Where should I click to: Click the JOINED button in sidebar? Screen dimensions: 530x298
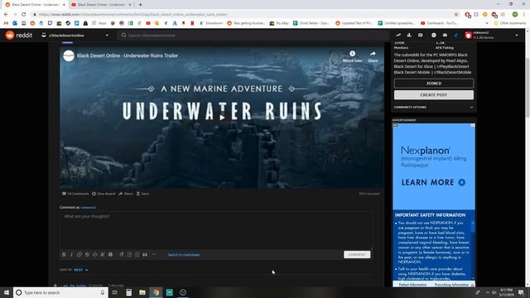pos(434,83)
